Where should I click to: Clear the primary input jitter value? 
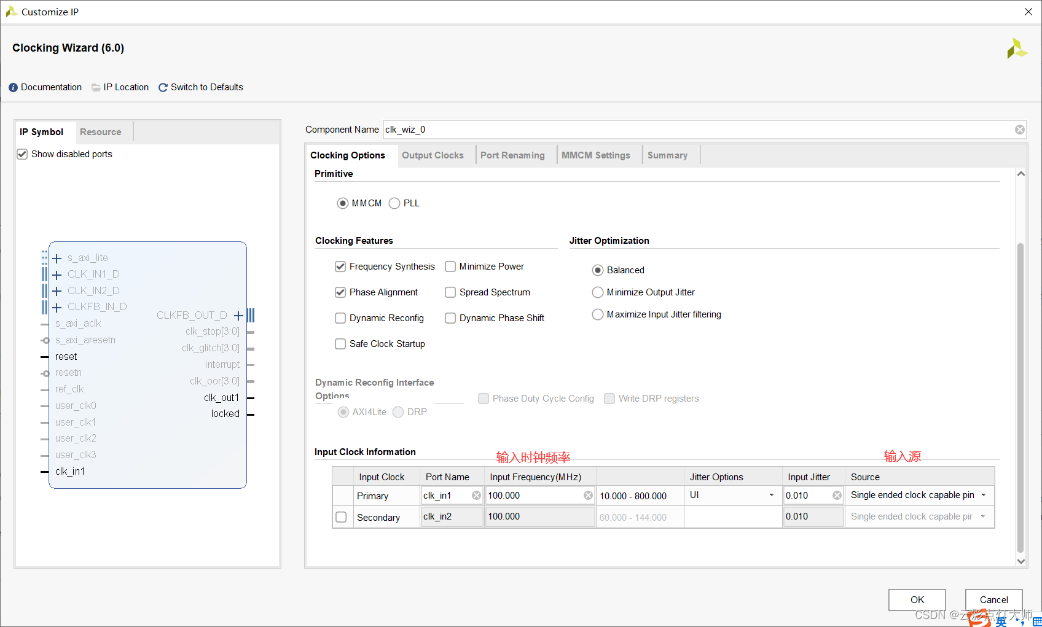coord(837,496)
